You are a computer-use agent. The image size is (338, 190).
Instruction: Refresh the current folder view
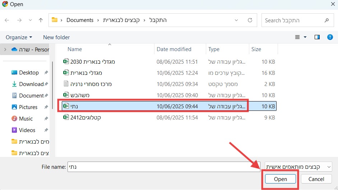(x=250, y=20)
